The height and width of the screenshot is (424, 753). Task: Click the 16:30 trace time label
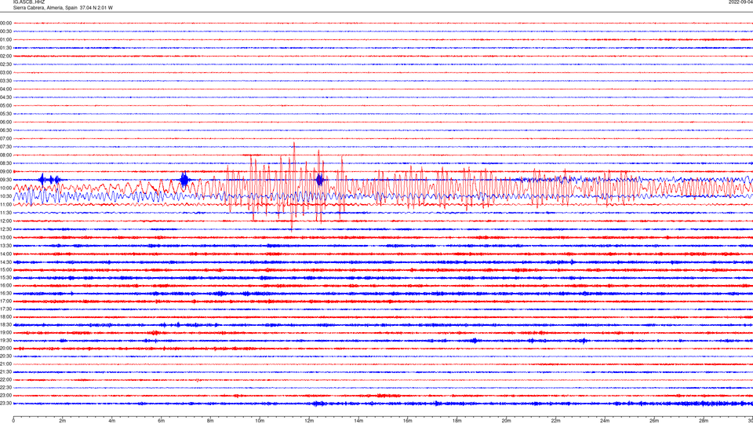click(5, 293)
